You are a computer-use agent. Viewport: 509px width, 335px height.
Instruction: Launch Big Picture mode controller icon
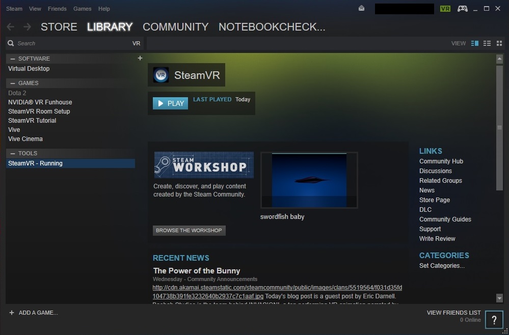463,9
